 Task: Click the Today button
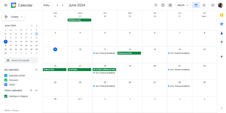click(x=46, y=5)
